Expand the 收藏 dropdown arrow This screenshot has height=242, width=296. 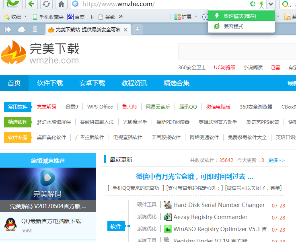25,16
